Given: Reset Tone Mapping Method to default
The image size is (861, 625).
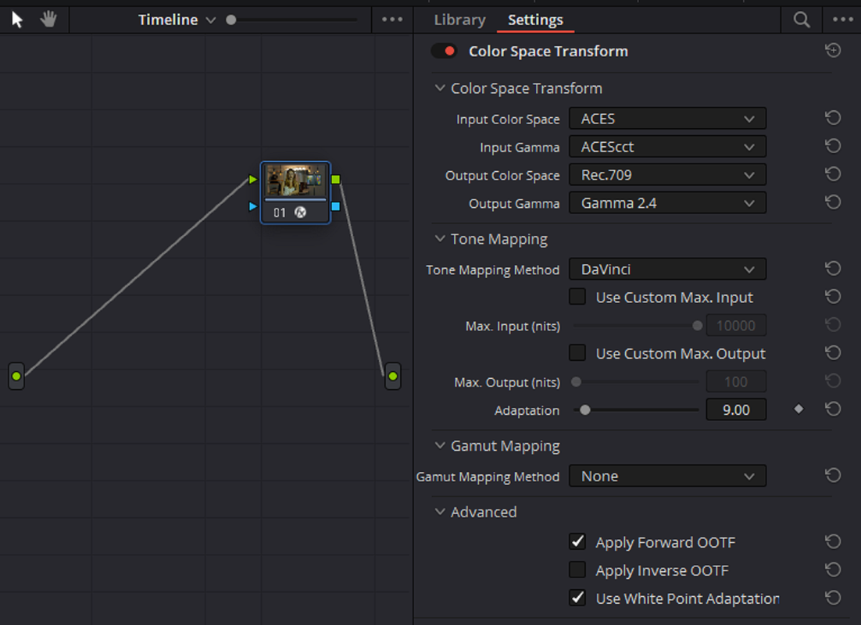Looking at the screenshot, I should pos(833,269).
